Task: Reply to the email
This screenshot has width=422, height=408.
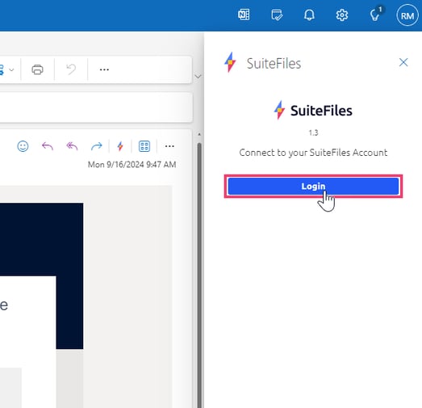Action: click(48, 146)
